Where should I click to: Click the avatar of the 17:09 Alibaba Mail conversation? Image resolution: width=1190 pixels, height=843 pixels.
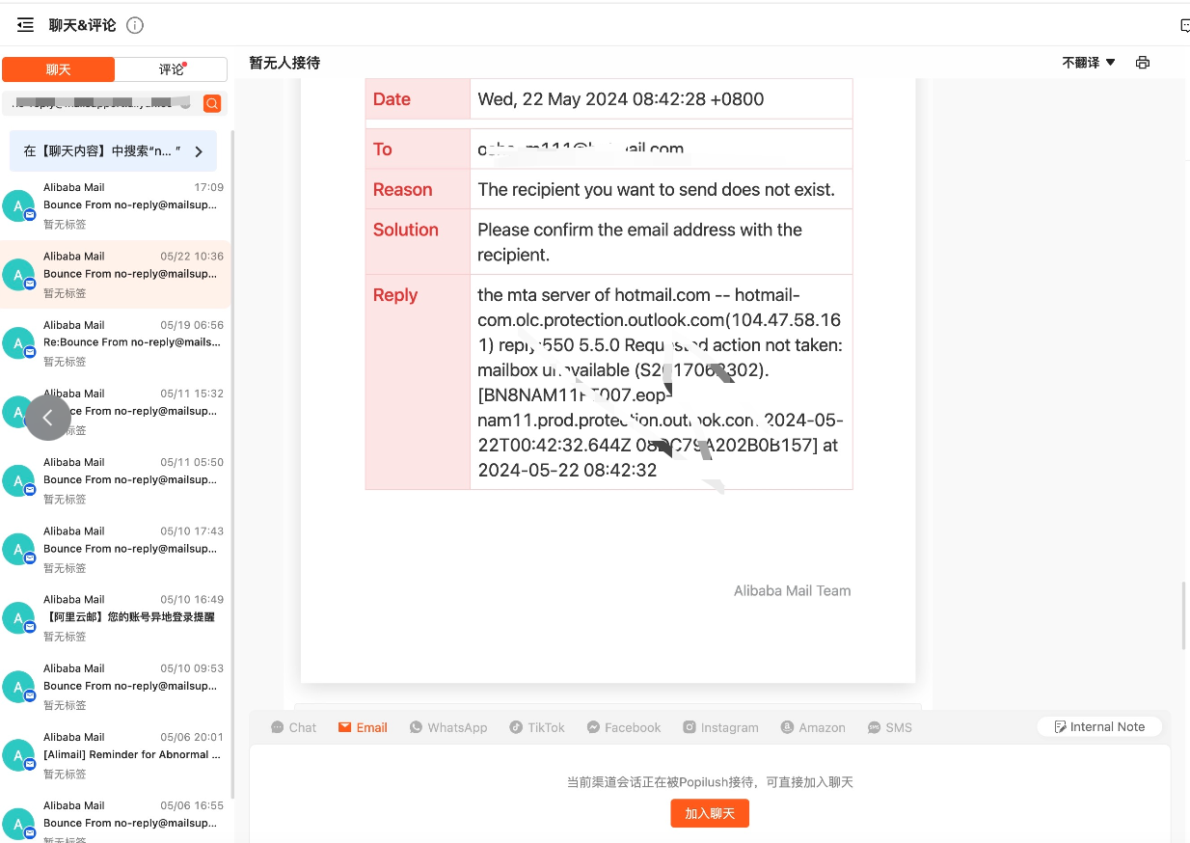tap(18, 205)
